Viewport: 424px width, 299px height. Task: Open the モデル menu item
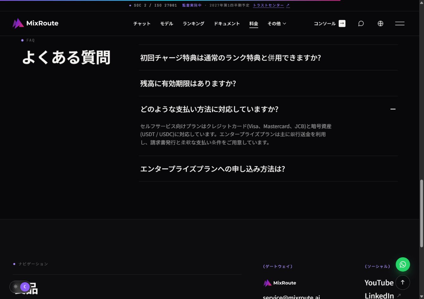point(167,24)
